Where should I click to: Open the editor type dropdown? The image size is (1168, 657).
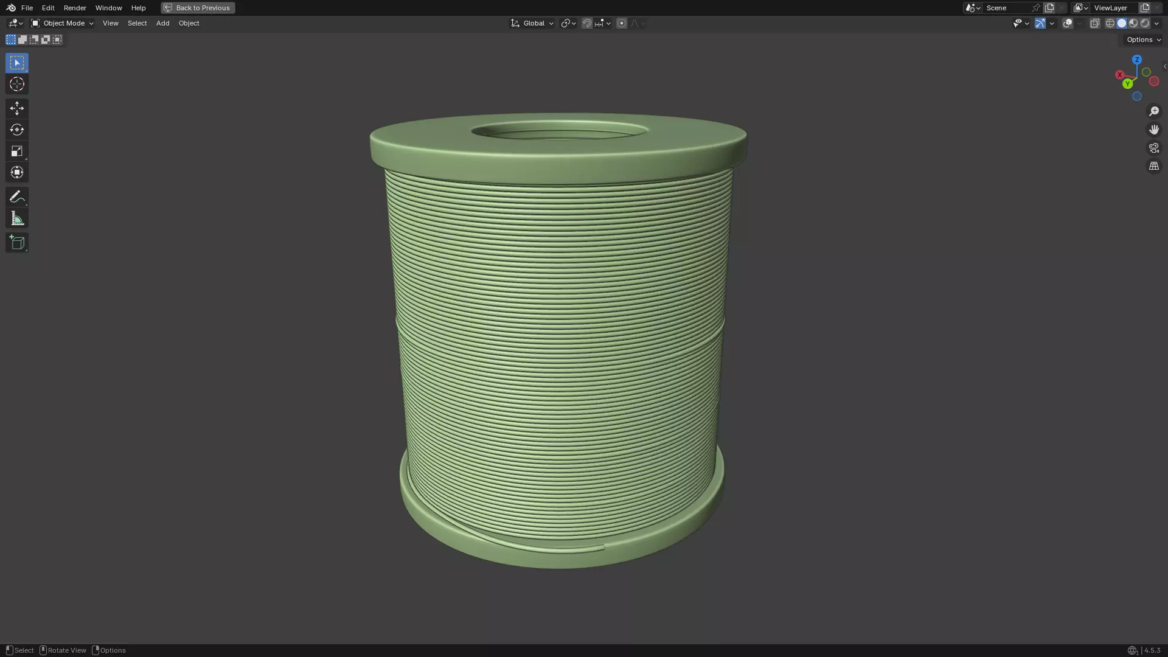[15, 23]
